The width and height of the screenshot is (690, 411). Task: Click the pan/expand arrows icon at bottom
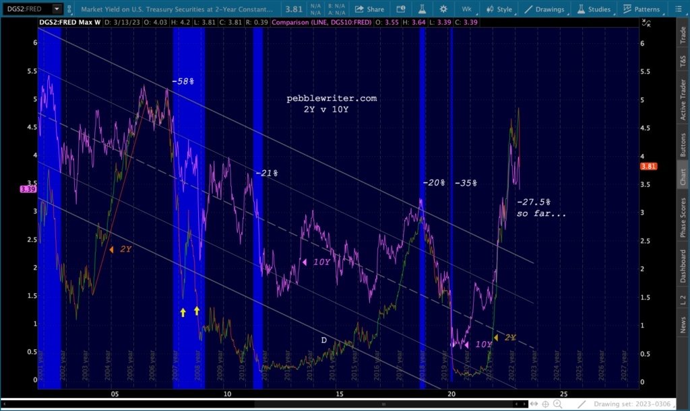(534, 404)
